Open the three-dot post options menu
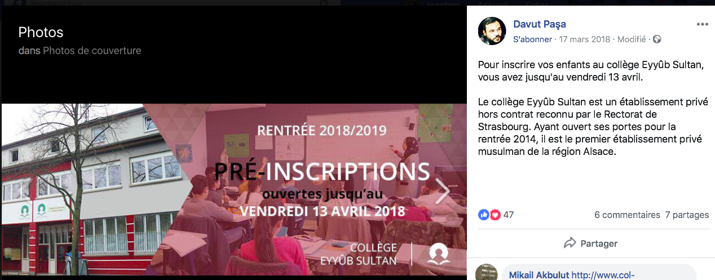This screenshot has width=715, height=280. coord(702,24)
